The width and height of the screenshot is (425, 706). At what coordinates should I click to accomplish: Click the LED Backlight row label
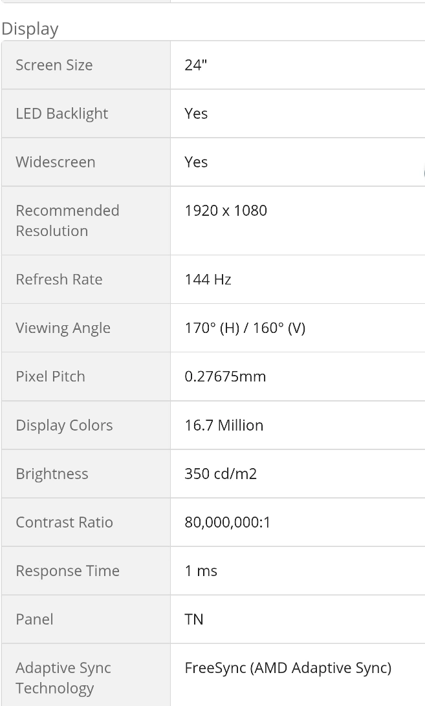[x=62, y=113]
